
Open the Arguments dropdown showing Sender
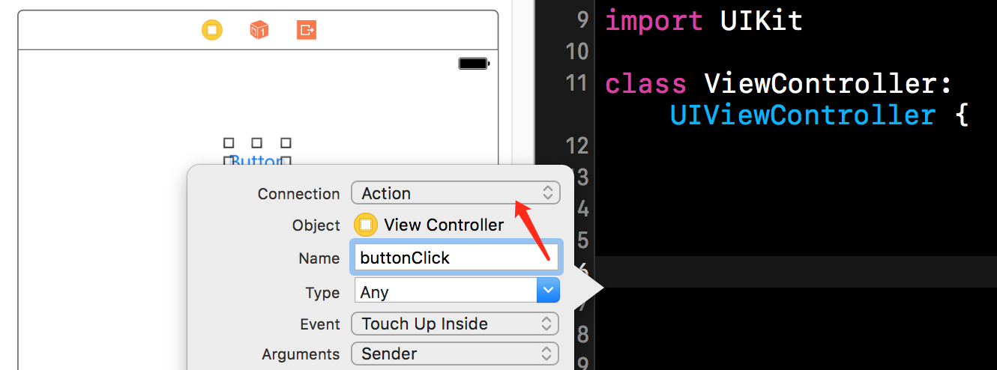tap(455, 354)
